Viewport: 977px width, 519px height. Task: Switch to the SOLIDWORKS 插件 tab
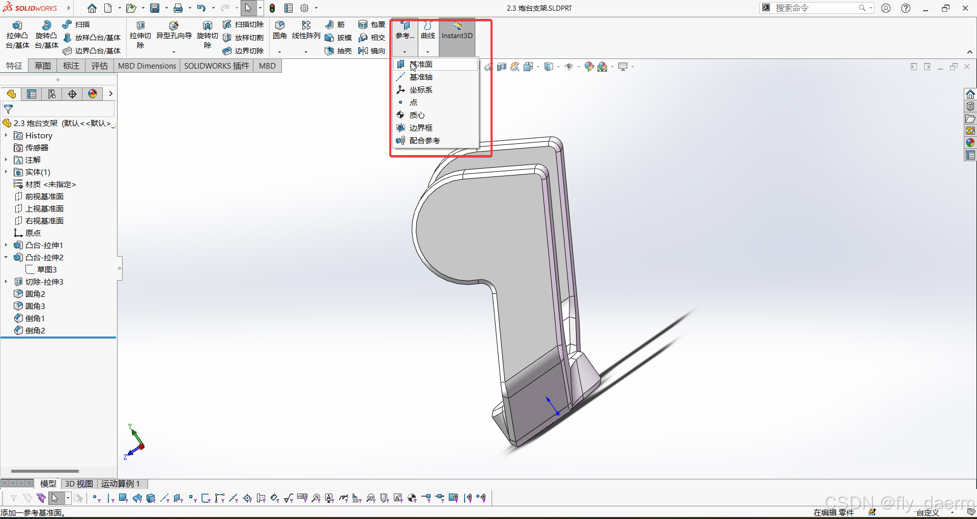pyautogui.click(x=217, y=66)
